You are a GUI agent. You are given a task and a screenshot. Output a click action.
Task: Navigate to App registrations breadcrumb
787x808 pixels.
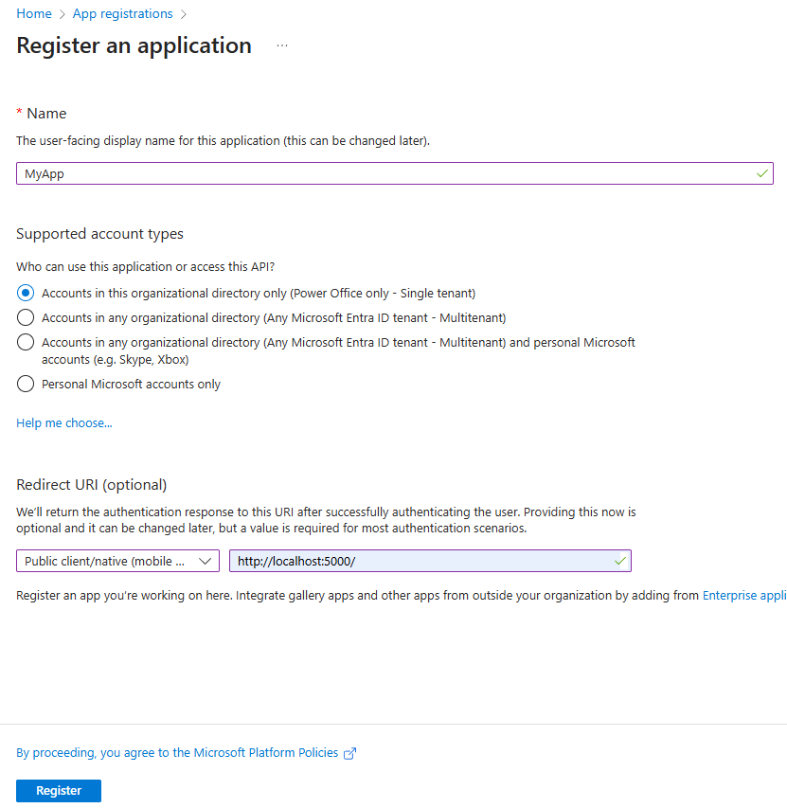(123, 13)
